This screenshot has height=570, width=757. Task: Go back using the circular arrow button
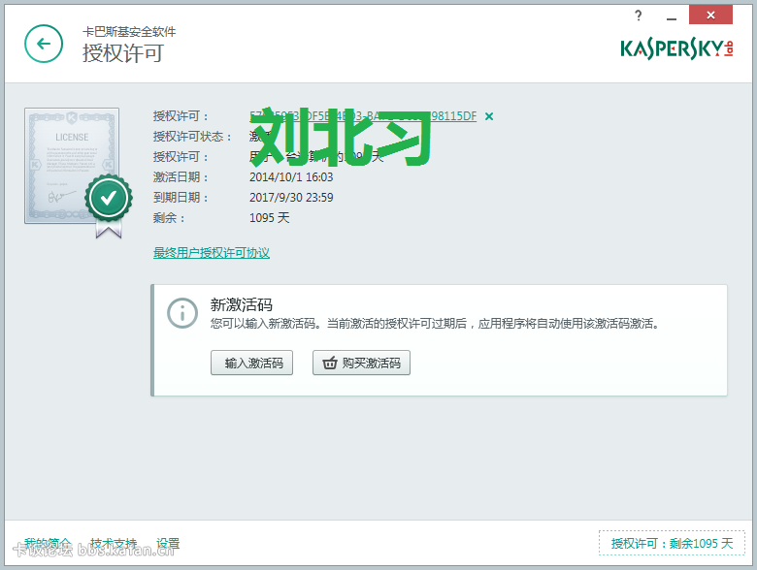[x=44, y=44]
